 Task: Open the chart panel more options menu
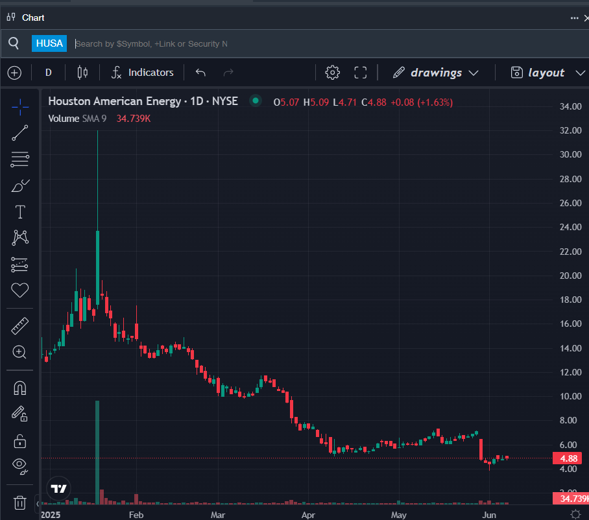click(574, 18)
